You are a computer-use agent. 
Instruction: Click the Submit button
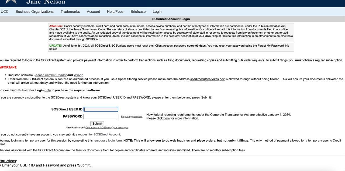pos(97,124)
